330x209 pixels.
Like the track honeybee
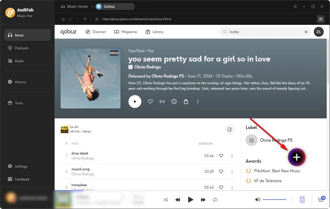point(221,187)
